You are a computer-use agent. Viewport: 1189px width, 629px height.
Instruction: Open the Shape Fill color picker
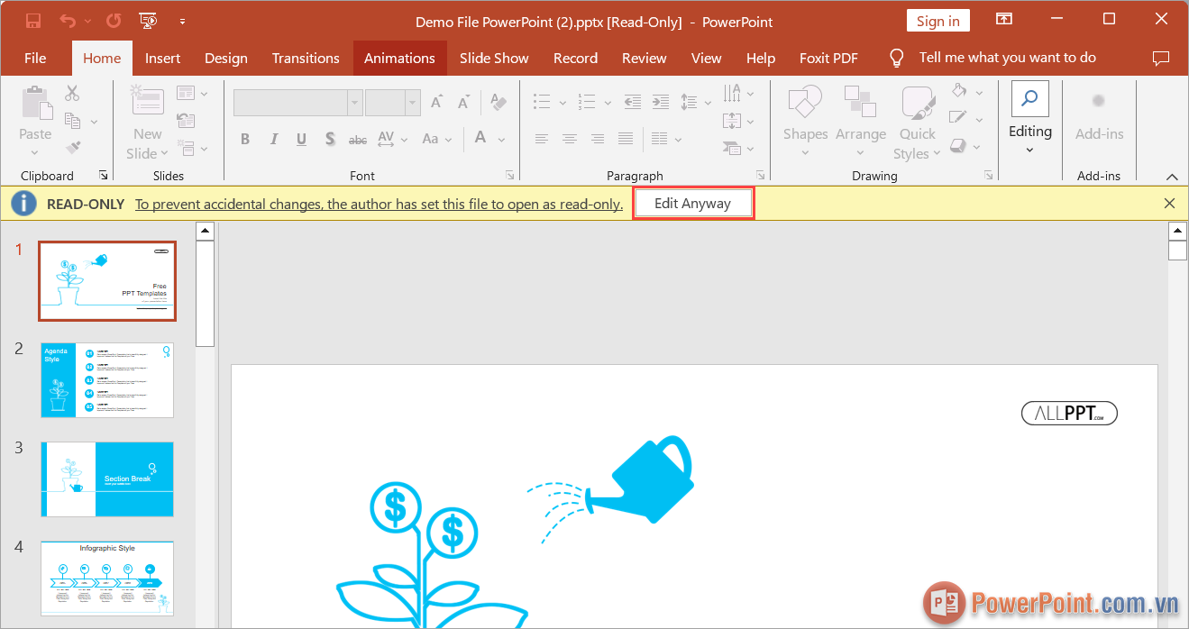point(977,91)
